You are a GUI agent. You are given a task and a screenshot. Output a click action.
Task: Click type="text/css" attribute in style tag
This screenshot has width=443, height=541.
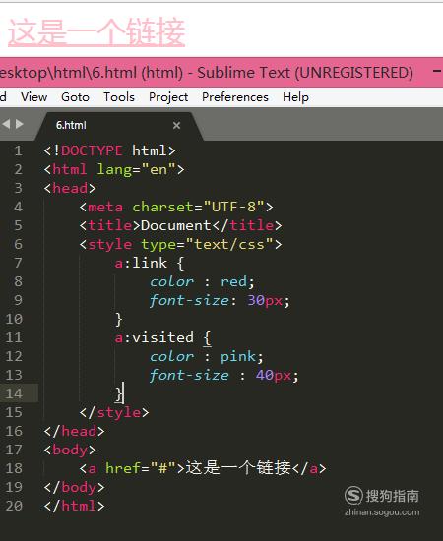[x=207, y=244]
